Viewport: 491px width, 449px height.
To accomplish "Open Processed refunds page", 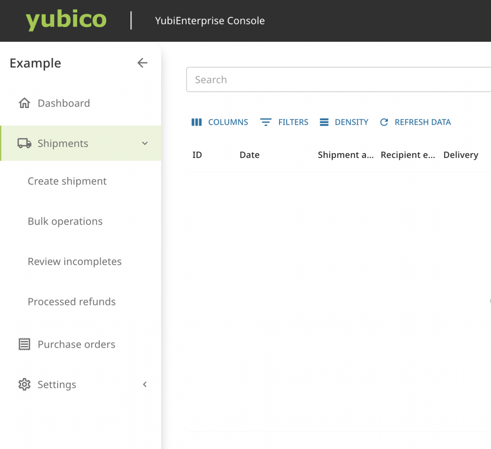I will point(72,302).
